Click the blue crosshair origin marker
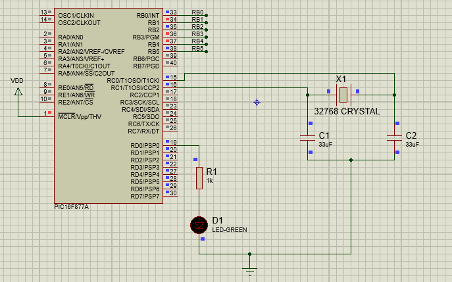Screen dimensions: 452x282 (257, 103)
